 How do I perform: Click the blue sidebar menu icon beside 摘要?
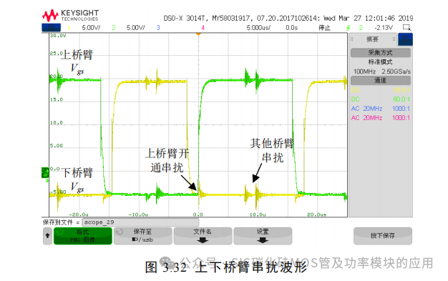(x=405, y=39)
